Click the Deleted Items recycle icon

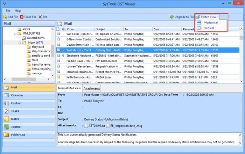coord(24,38)
